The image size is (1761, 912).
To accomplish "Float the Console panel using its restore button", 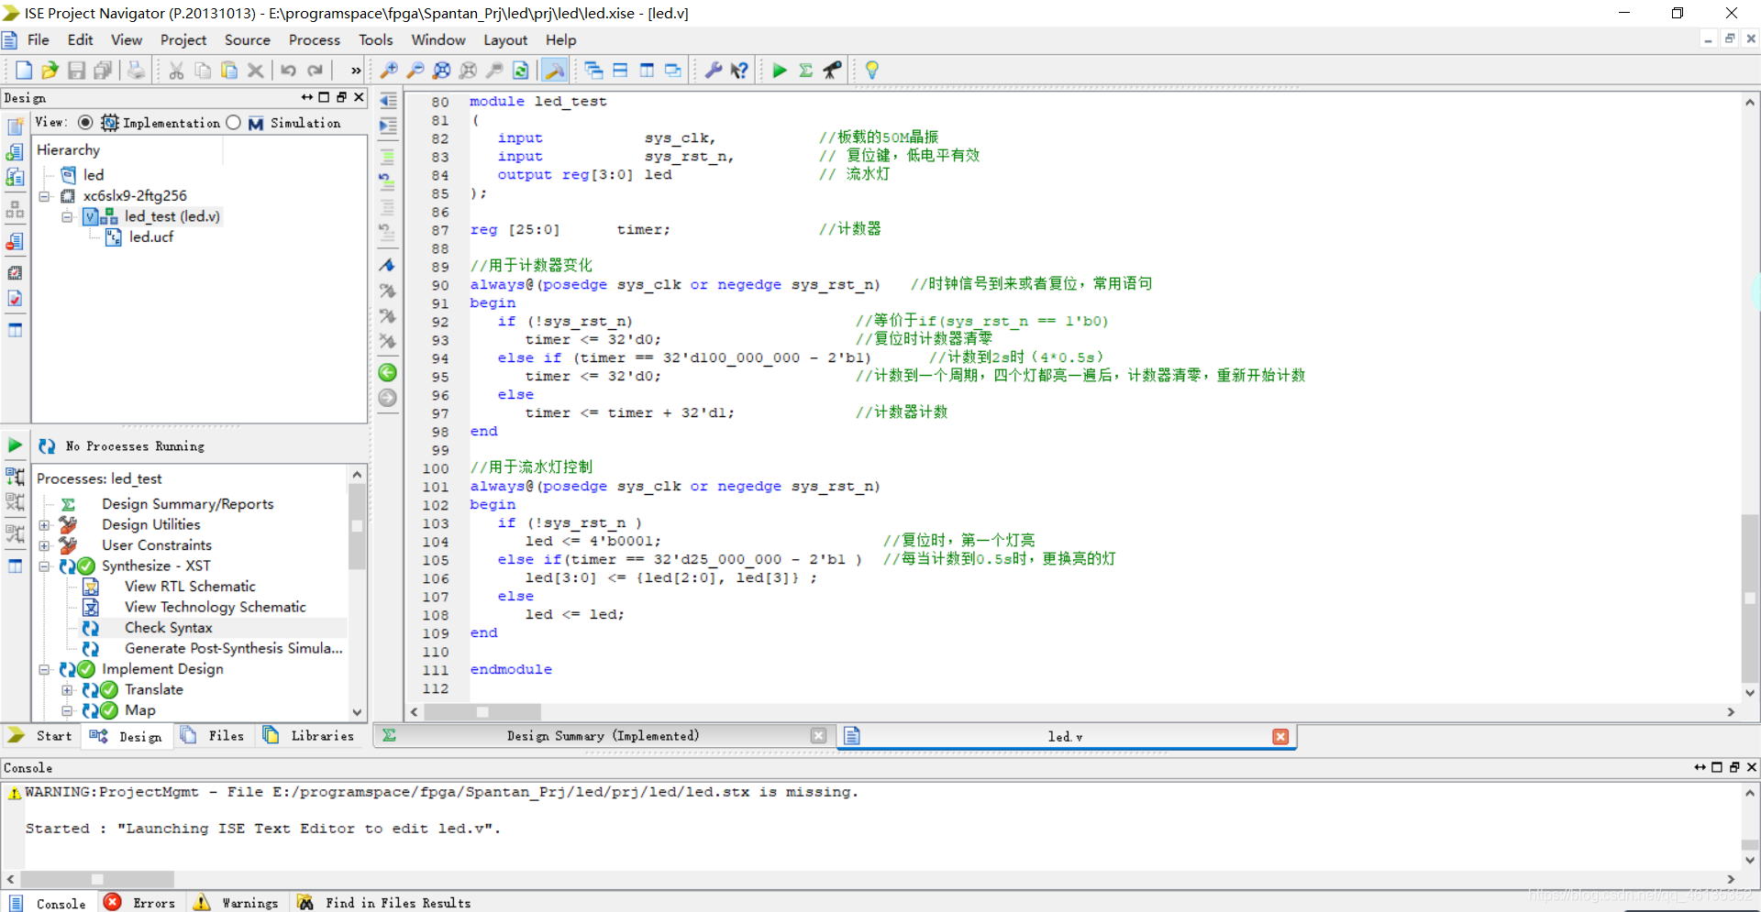I will 1734,767.
